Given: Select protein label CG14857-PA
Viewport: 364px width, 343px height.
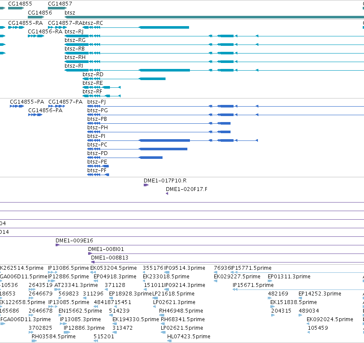Looking at the screenshot, I should pos(65,102).
